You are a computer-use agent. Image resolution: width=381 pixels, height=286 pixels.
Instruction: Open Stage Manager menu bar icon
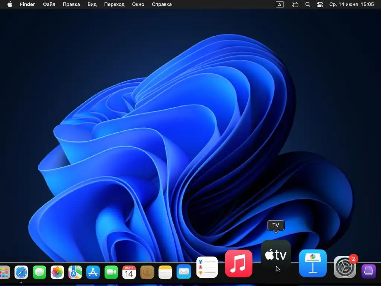295,4
